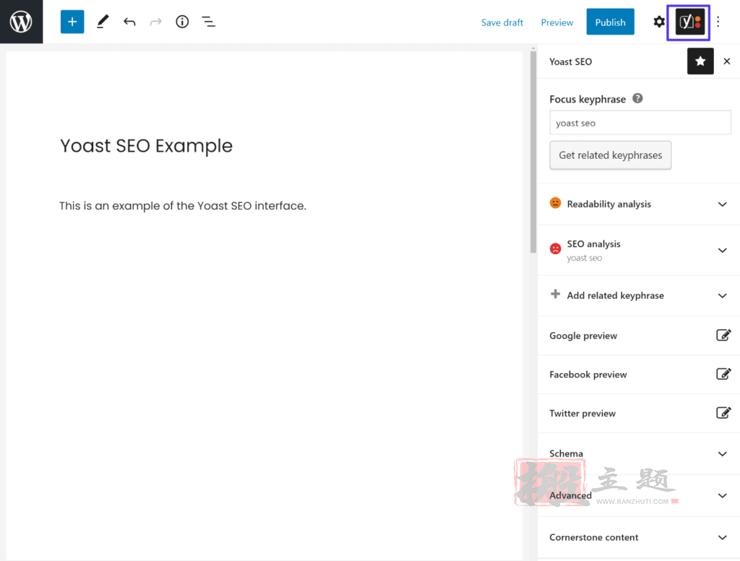Preview the post
The width and height of the screenshot is (740, 561).
tap(557, 22)
